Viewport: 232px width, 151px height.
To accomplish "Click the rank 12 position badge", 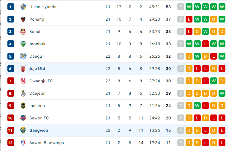I will point(11,143).
